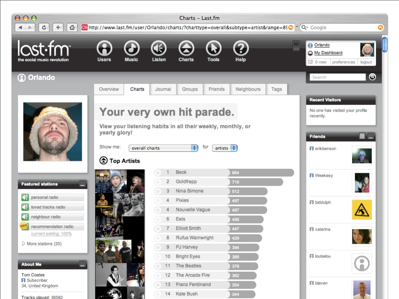Play neighbour radio speaker icon

coord(25,217)
